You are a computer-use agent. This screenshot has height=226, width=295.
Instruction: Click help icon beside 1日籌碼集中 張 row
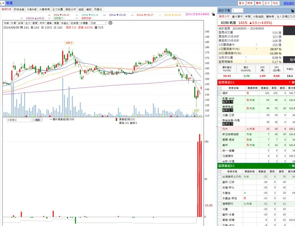tap(256, 45)
